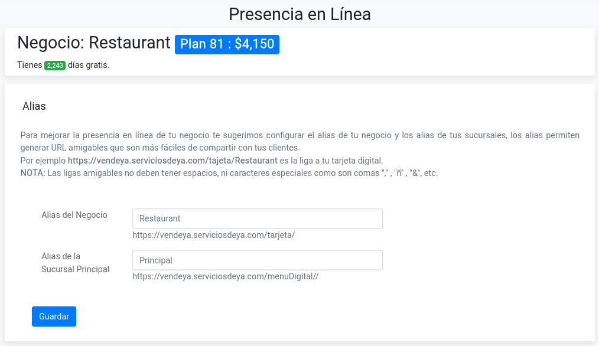
Task: Click the Presencia en Línea page title
Action: pos(299,14)
